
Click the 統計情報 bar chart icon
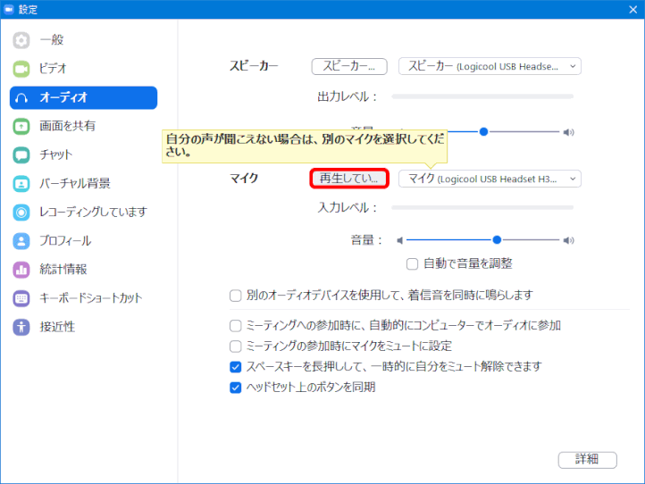(21, 270)
